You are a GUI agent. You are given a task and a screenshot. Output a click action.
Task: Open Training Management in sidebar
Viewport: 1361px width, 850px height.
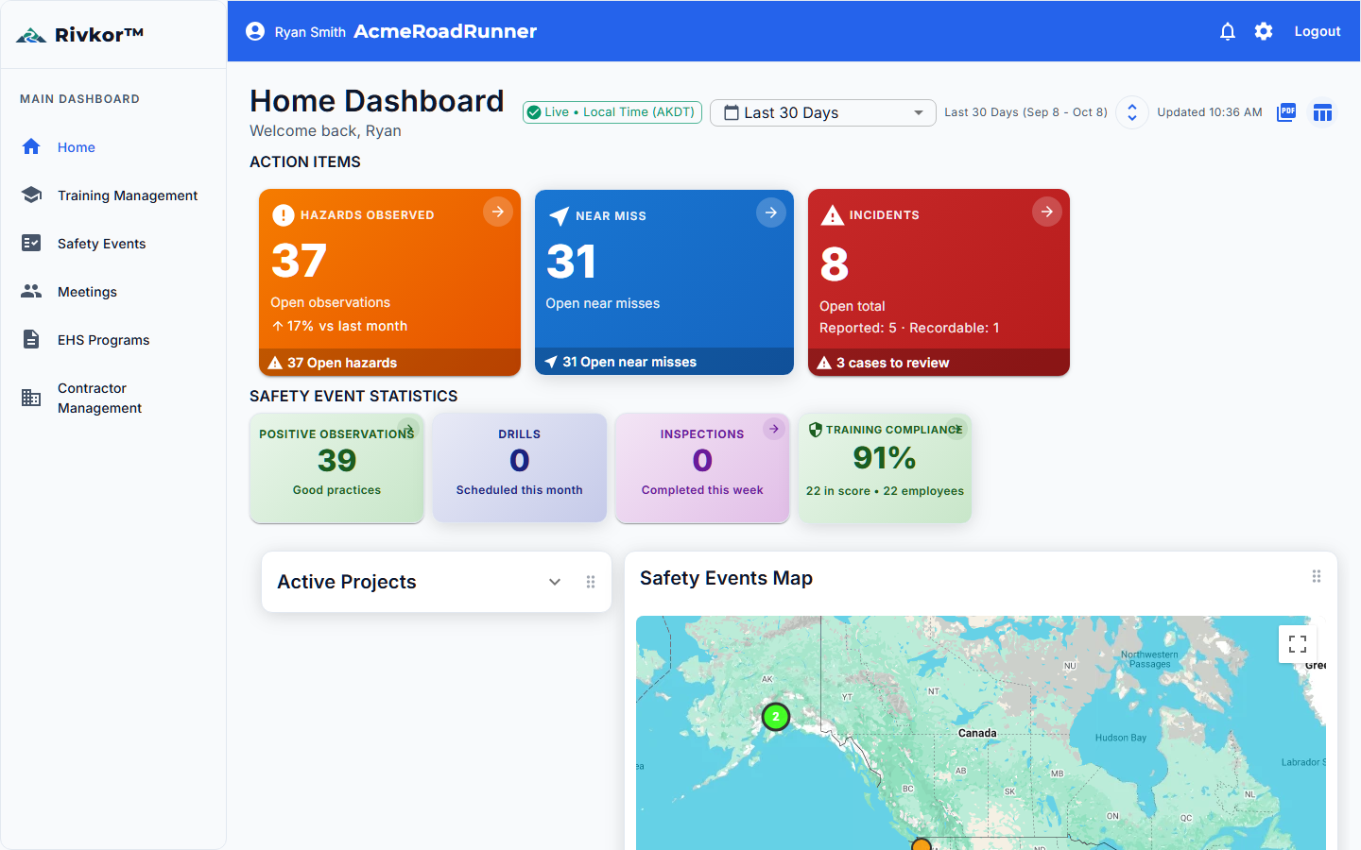click(113, 195)
